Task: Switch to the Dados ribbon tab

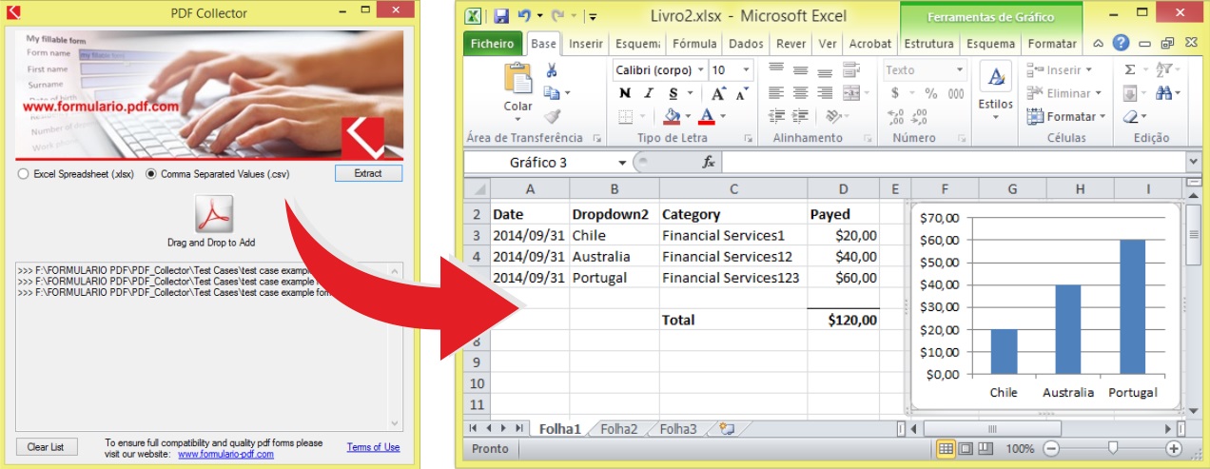Action: [747, 44]
